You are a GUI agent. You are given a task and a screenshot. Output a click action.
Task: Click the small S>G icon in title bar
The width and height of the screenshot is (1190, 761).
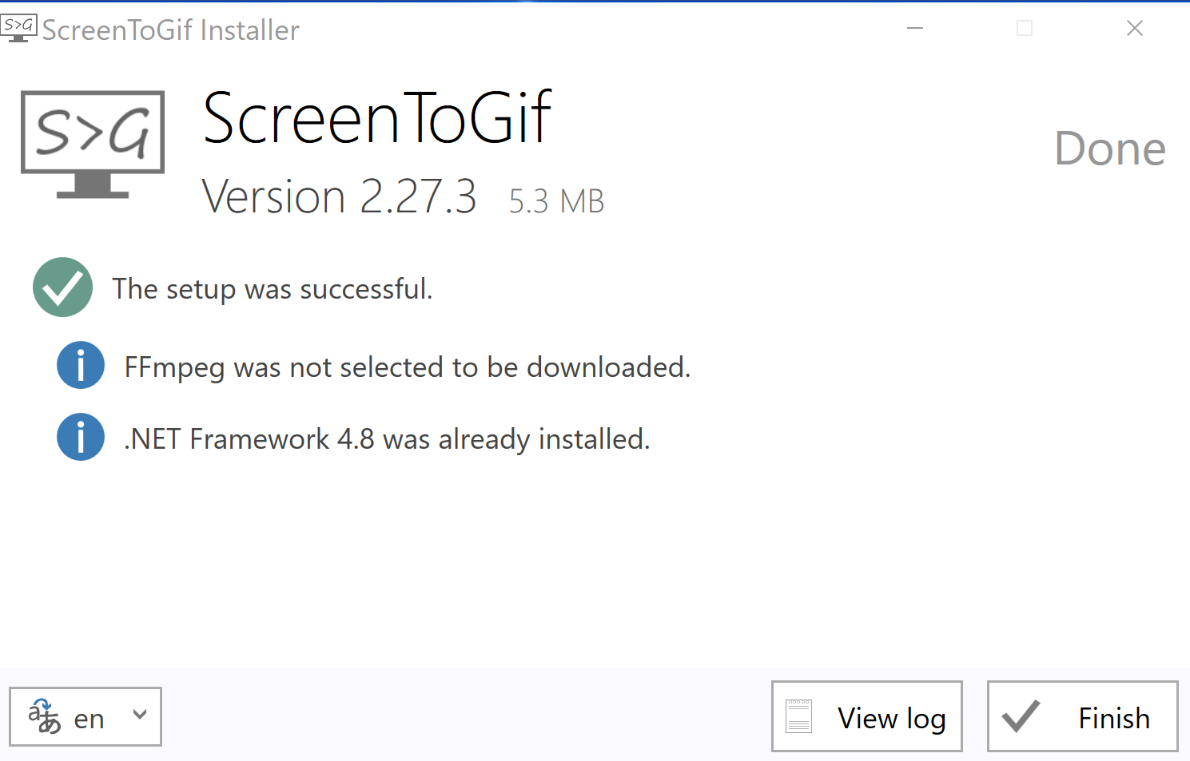coord(18,26)
